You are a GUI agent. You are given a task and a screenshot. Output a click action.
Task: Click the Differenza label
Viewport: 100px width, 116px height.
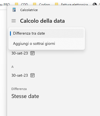click(19, 89)
